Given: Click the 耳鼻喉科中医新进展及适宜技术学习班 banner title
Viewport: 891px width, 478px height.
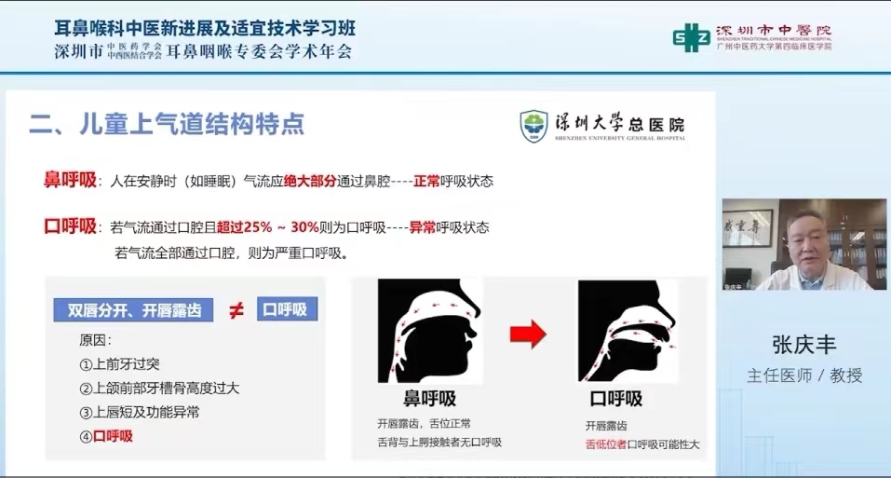Looking at the screenshot, I should [205, 28].
